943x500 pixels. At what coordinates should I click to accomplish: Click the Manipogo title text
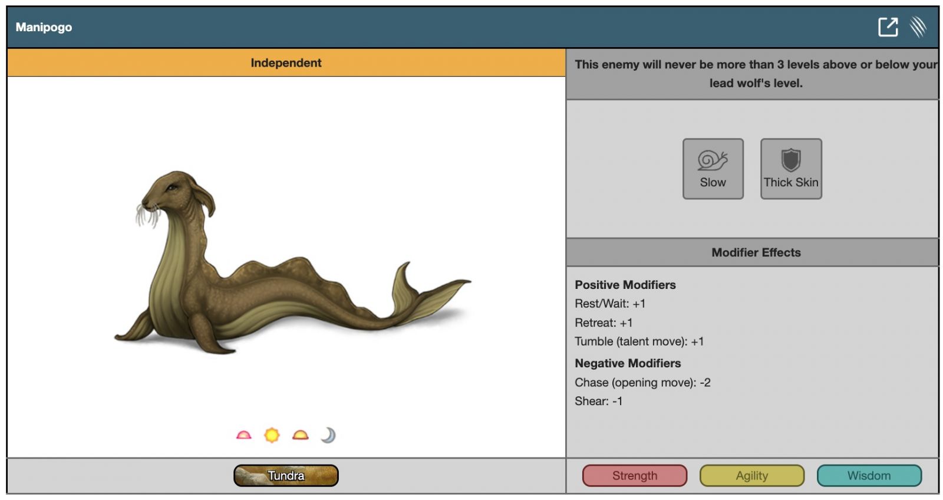point(44,27)
